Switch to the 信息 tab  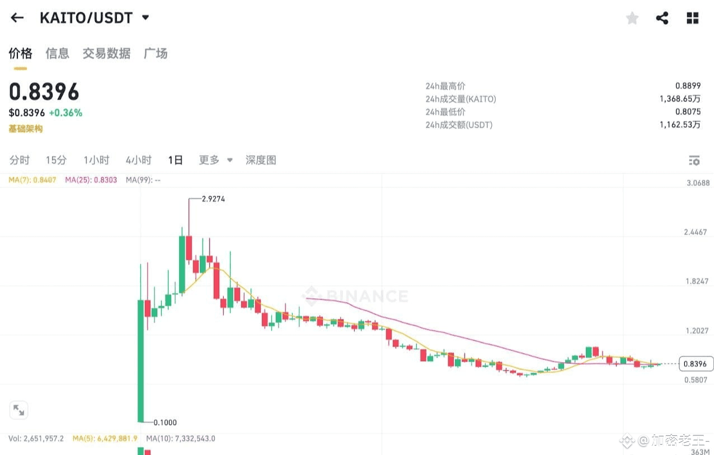point(57,53)
